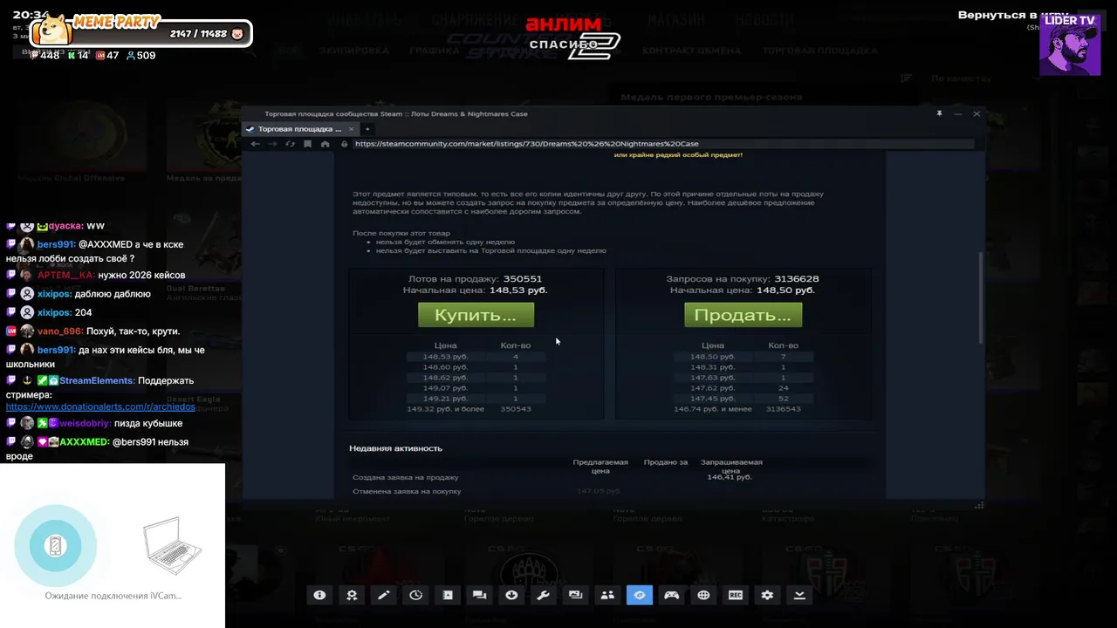Viewport: 1117px width, 628px height.
Task: Open the КОНТРАКТ ОБМЕНА game menu tab
Action: point(691,51)
